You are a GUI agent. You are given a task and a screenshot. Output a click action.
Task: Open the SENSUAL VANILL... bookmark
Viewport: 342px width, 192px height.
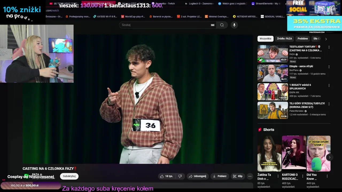click(x=273, y=17)
